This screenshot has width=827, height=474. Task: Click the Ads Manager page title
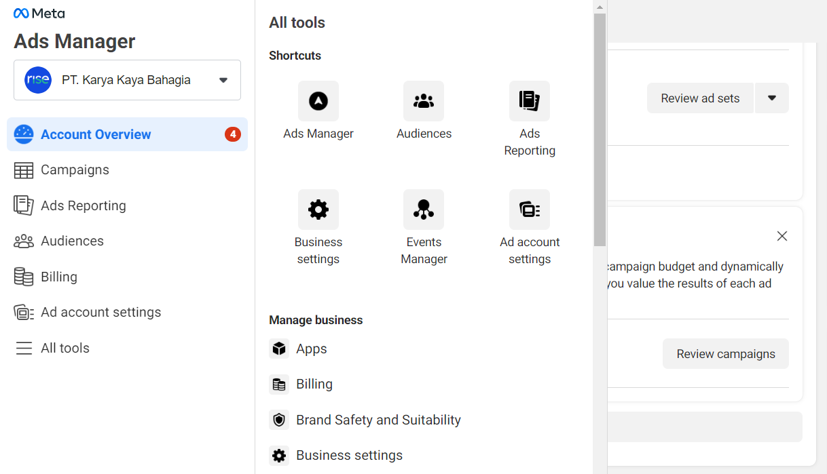pyautogui.click(x=75, y=41)
